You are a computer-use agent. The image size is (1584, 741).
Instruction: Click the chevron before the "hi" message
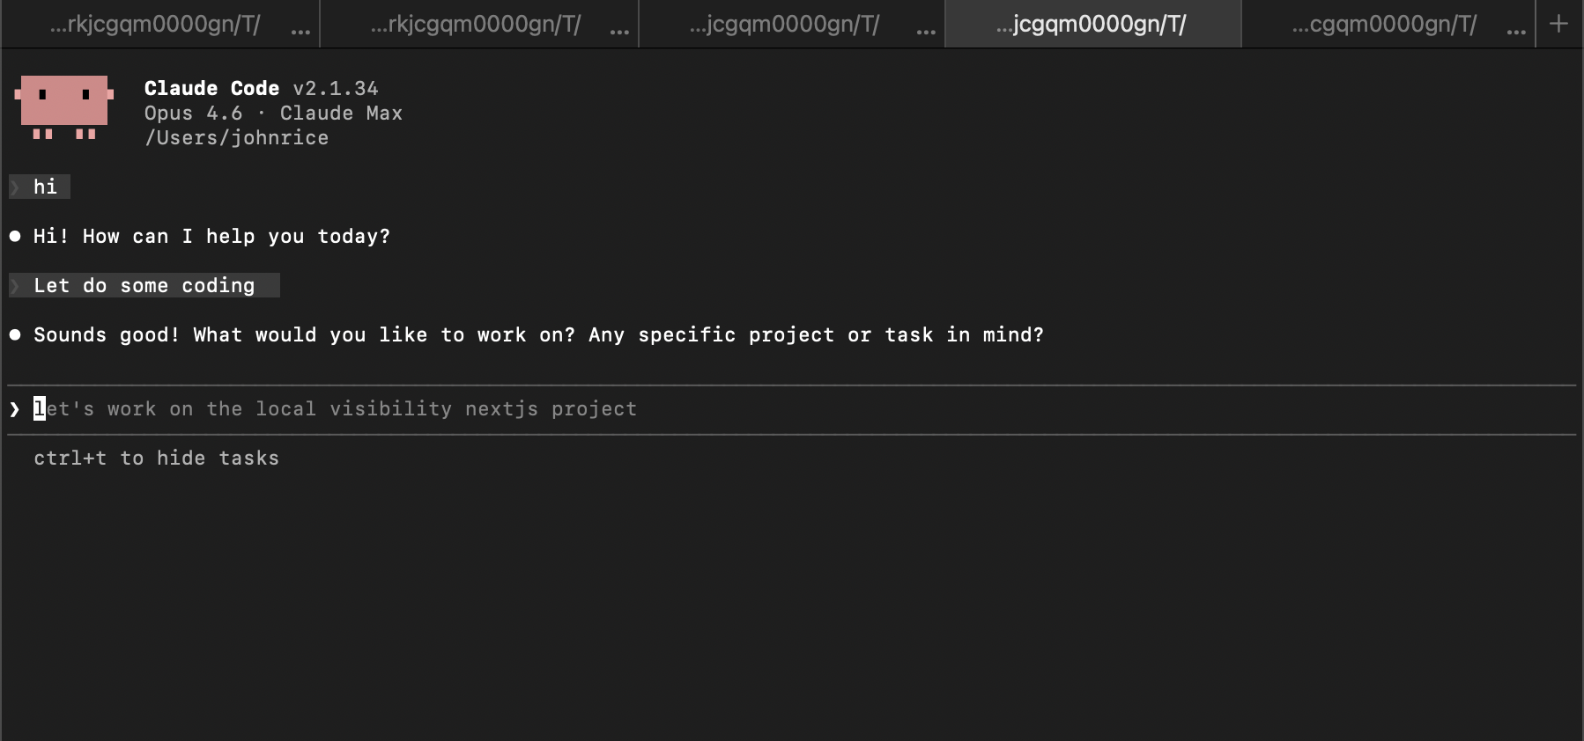pos(14,187)
